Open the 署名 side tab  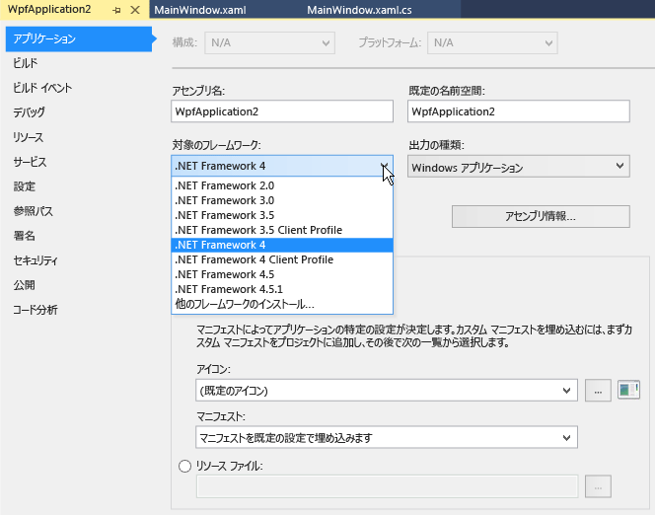tap(24, 236)
